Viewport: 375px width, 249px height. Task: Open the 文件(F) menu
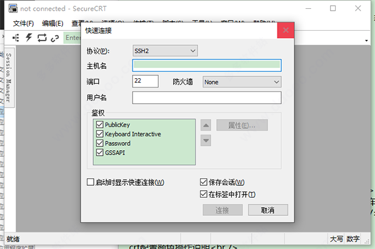[24, 24]
